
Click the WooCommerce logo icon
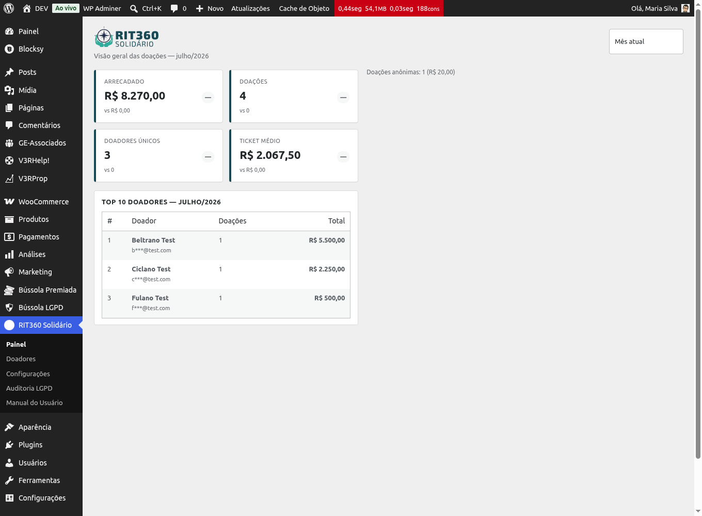(9, 202)
